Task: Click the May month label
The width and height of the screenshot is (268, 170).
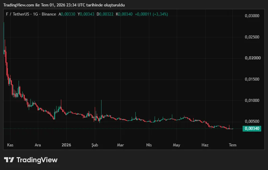Action: pos(176,145)
